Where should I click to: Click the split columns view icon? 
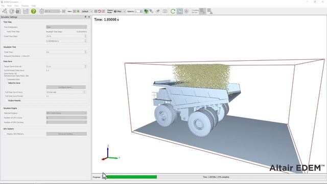tap(165, 11)
